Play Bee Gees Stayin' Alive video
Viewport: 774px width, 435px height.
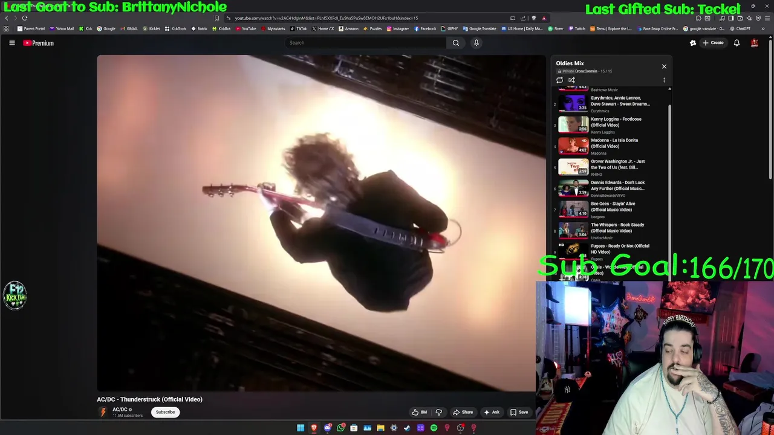coord(611,210)
